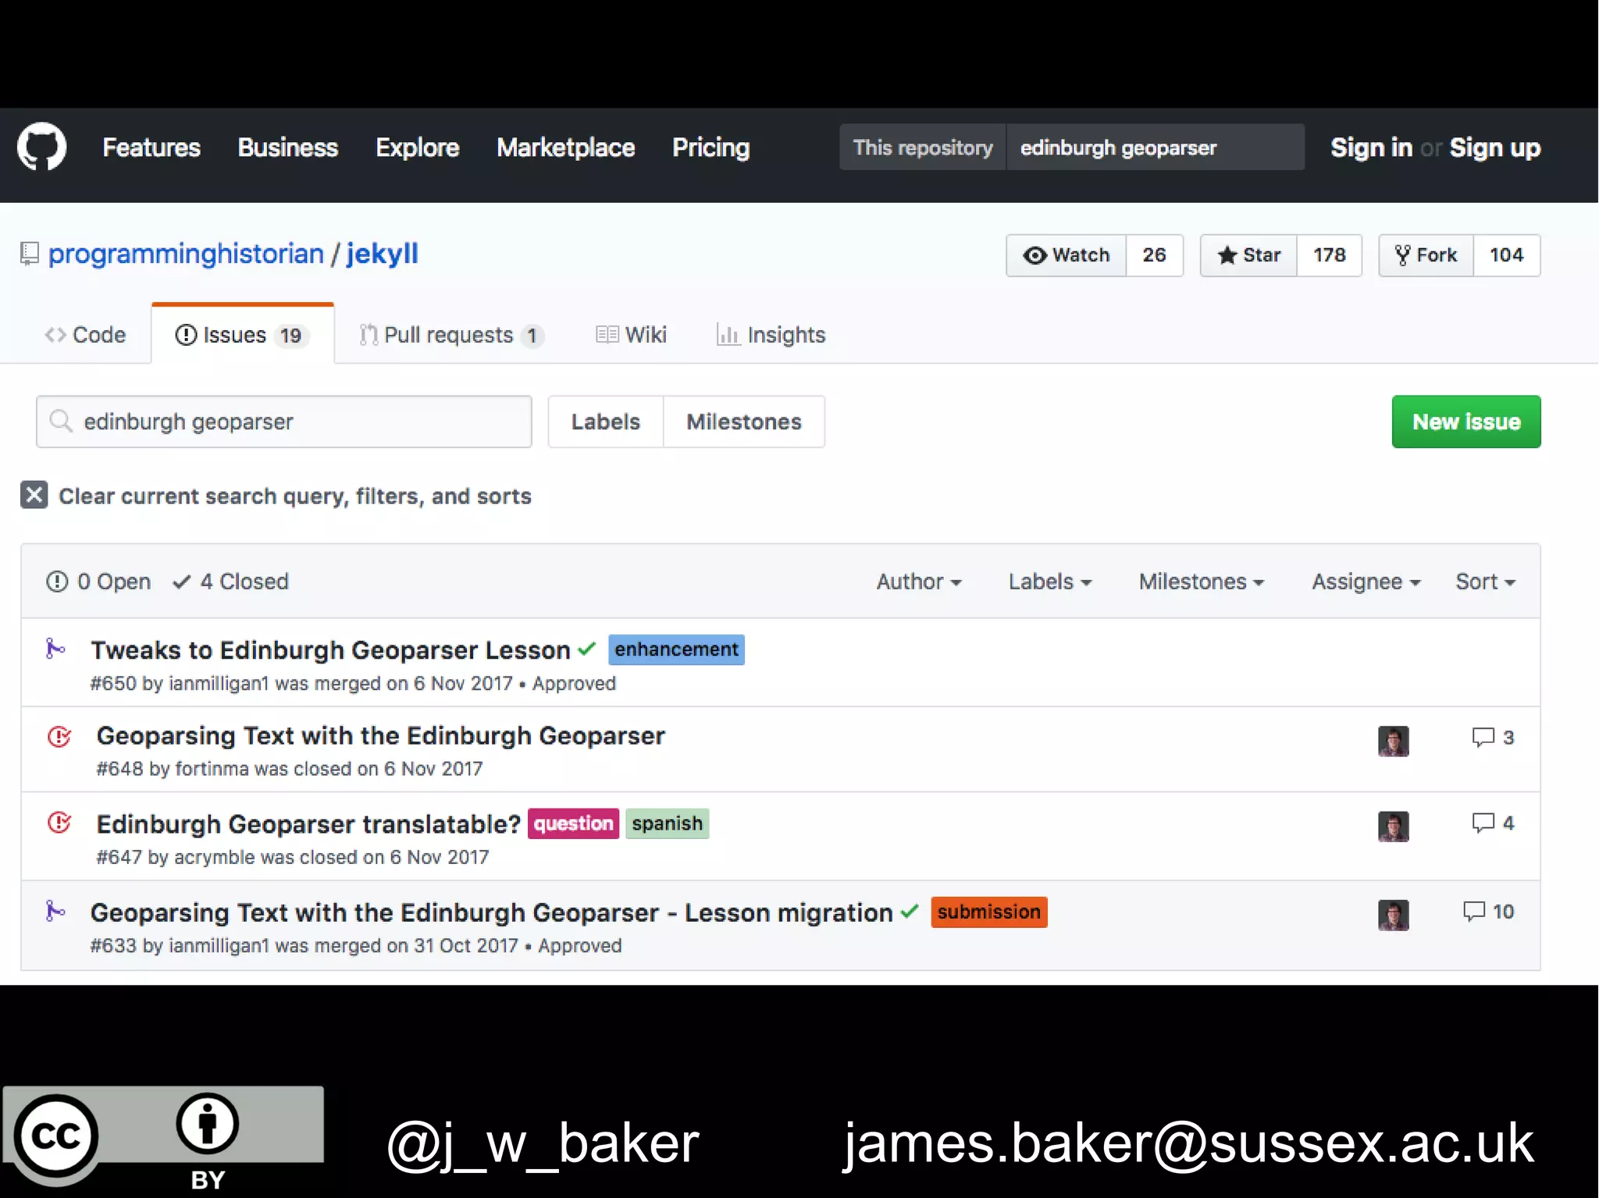Open the Sort dropdown
This screenshot has width=1599, height=1198.
[x=1485, y=581]
